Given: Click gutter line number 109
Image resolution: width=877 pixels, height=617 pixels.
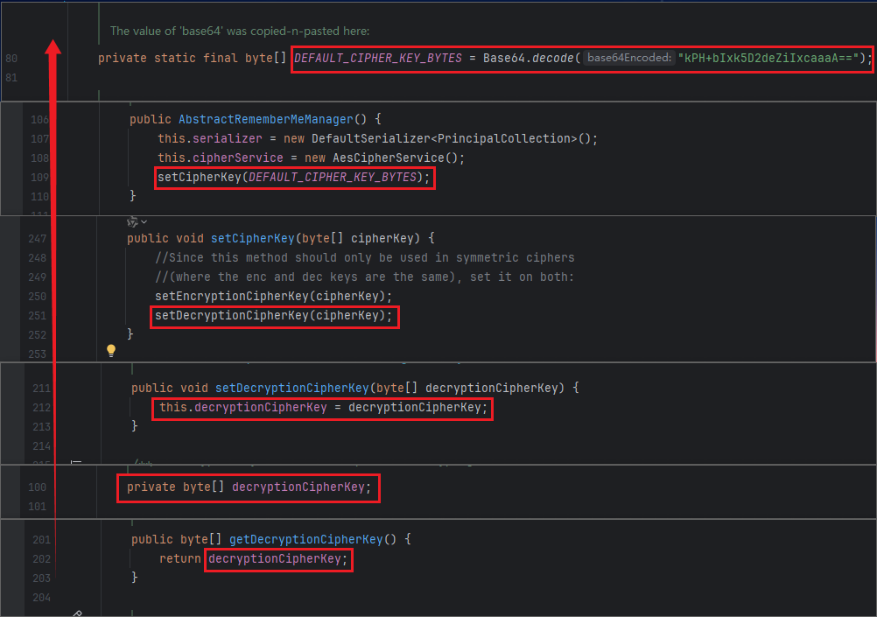Looking at the screenshot, I should click(39, 177).
